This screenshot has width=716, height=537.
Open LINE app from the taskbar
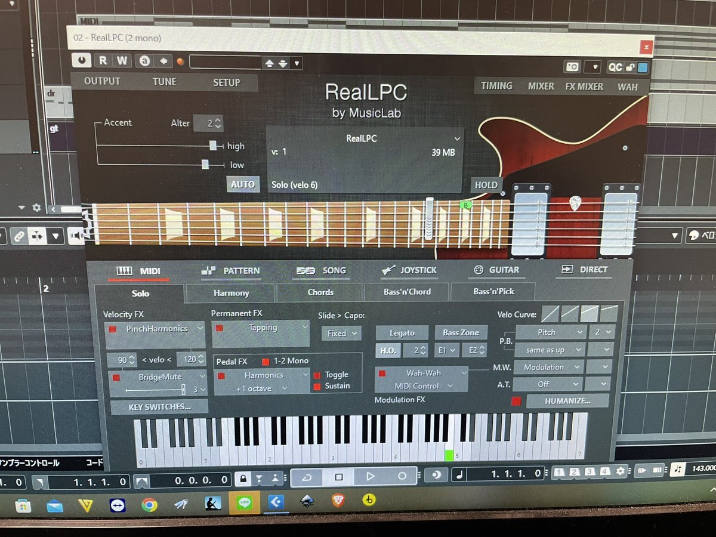(244, 504)
